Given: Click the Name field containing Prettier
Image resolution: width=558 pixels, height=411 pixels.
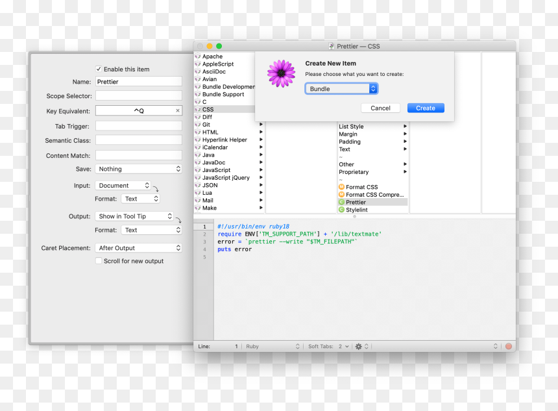Looking at the screenshot, I should [x=138, y=82].
